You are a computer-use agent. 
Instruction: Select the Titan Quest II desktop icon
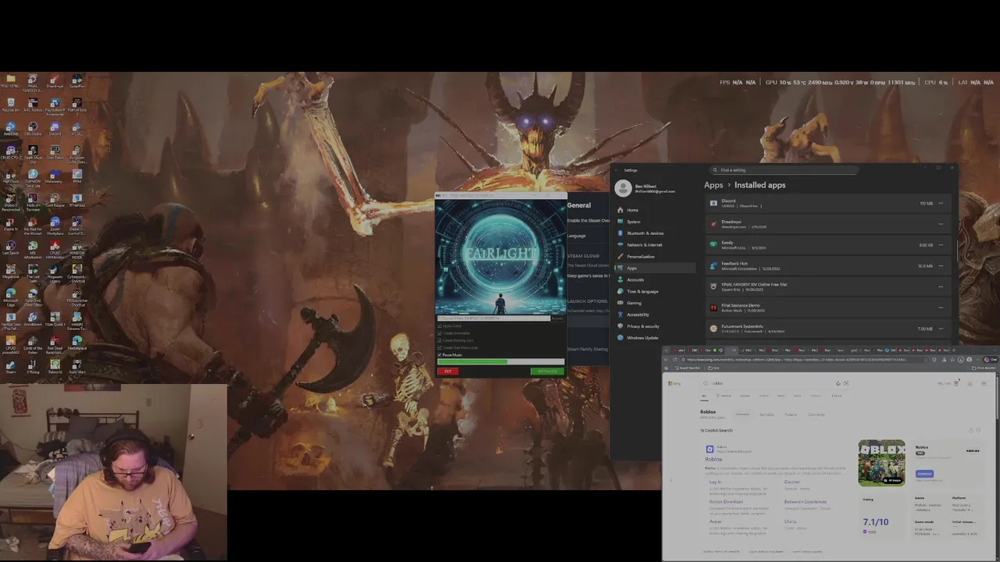pos(55,318)
